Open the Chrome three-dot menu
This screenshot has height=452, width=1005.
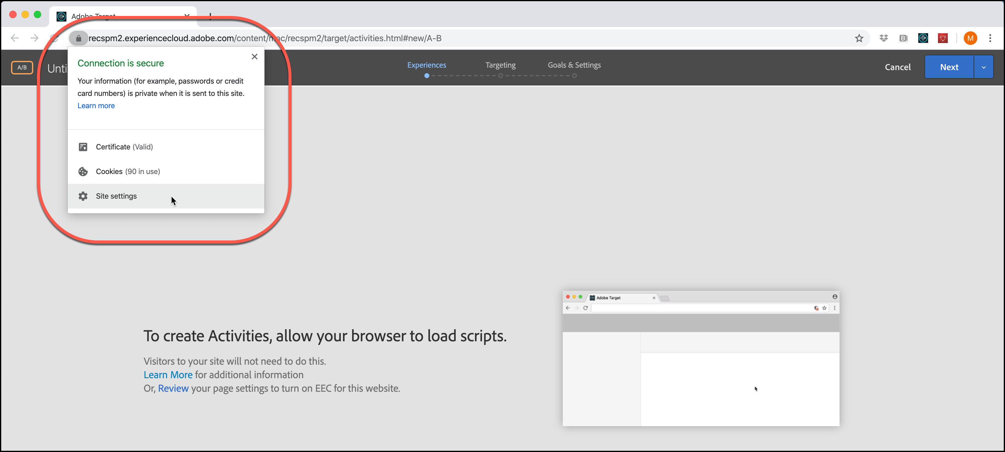pos(990,38)
